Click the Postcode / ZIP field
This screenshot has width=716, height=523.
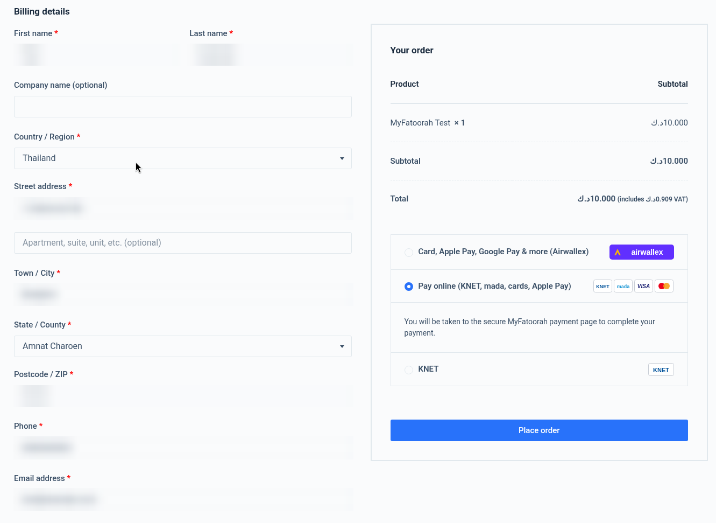pos(183,396)
